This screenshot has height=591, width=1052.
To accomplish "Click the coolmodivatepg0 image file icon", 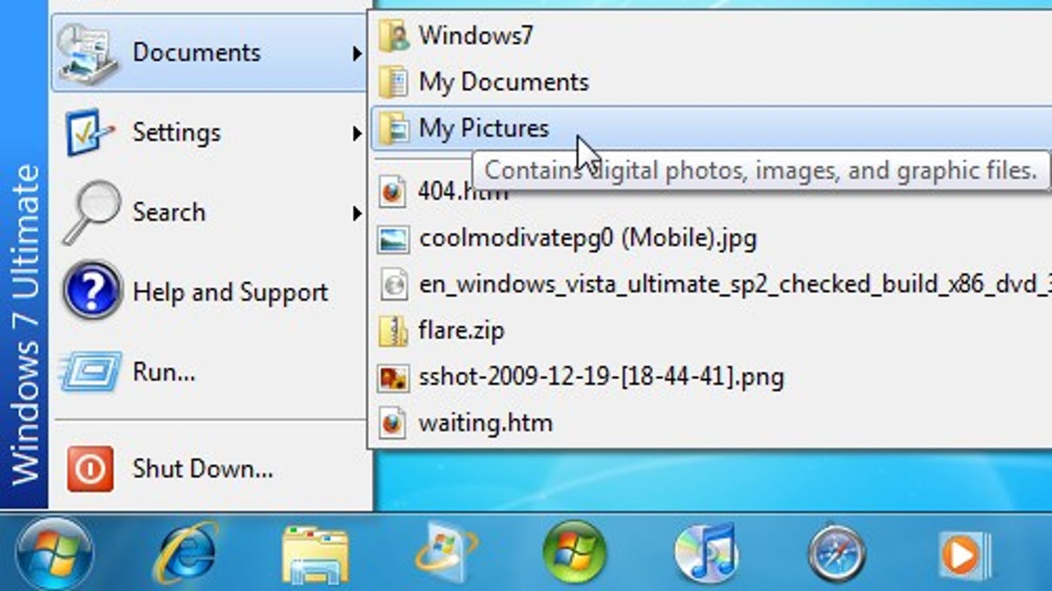I will [x=393, y=239].
